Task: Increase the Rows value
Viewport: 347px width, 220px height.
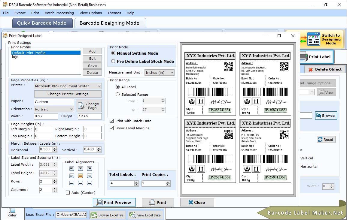Action: [x=55, y=180]
